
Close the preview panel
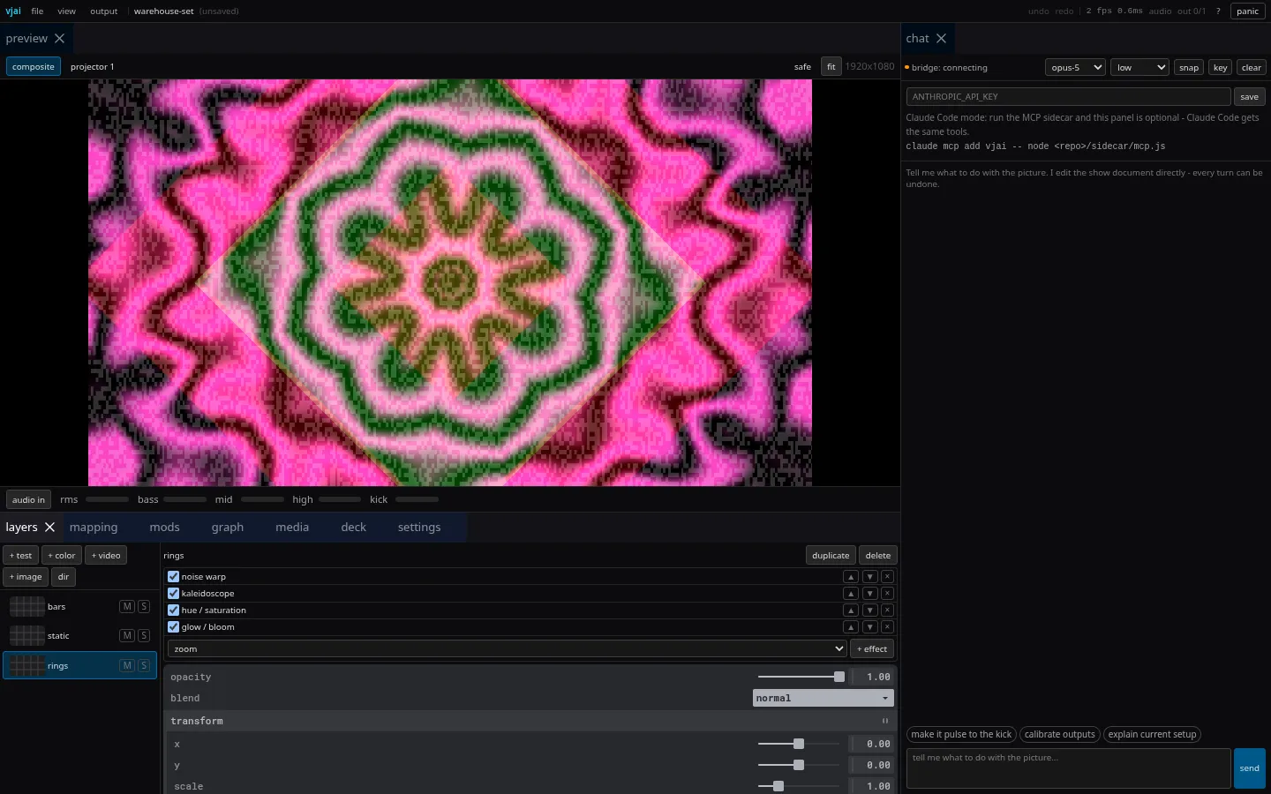(59, 39)
